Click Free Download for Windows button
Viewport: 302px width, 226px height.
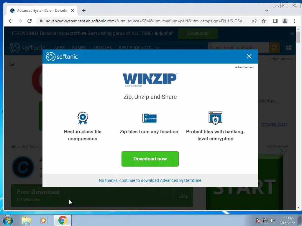coord(92,195)
